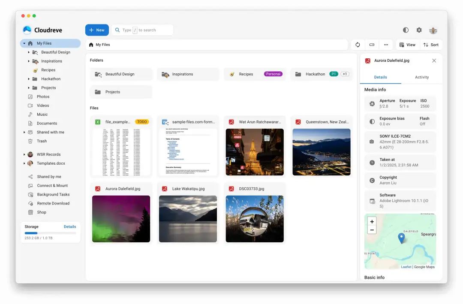The height and width of the screenshot is (304, 463).
Task: Zoom in on the location map
Action: coord(372,222)
